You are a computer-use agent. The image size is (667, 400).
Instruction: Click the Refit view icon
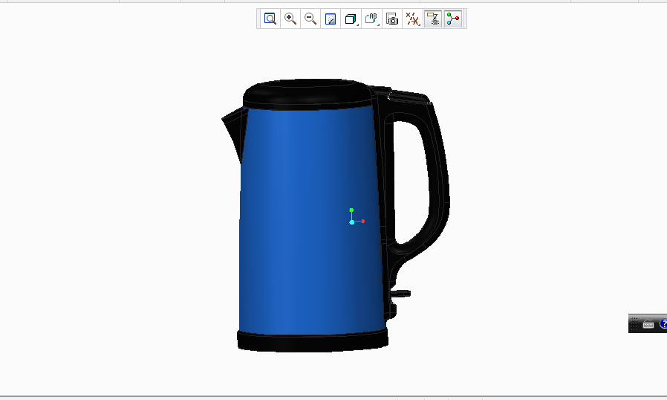(270, 19)
